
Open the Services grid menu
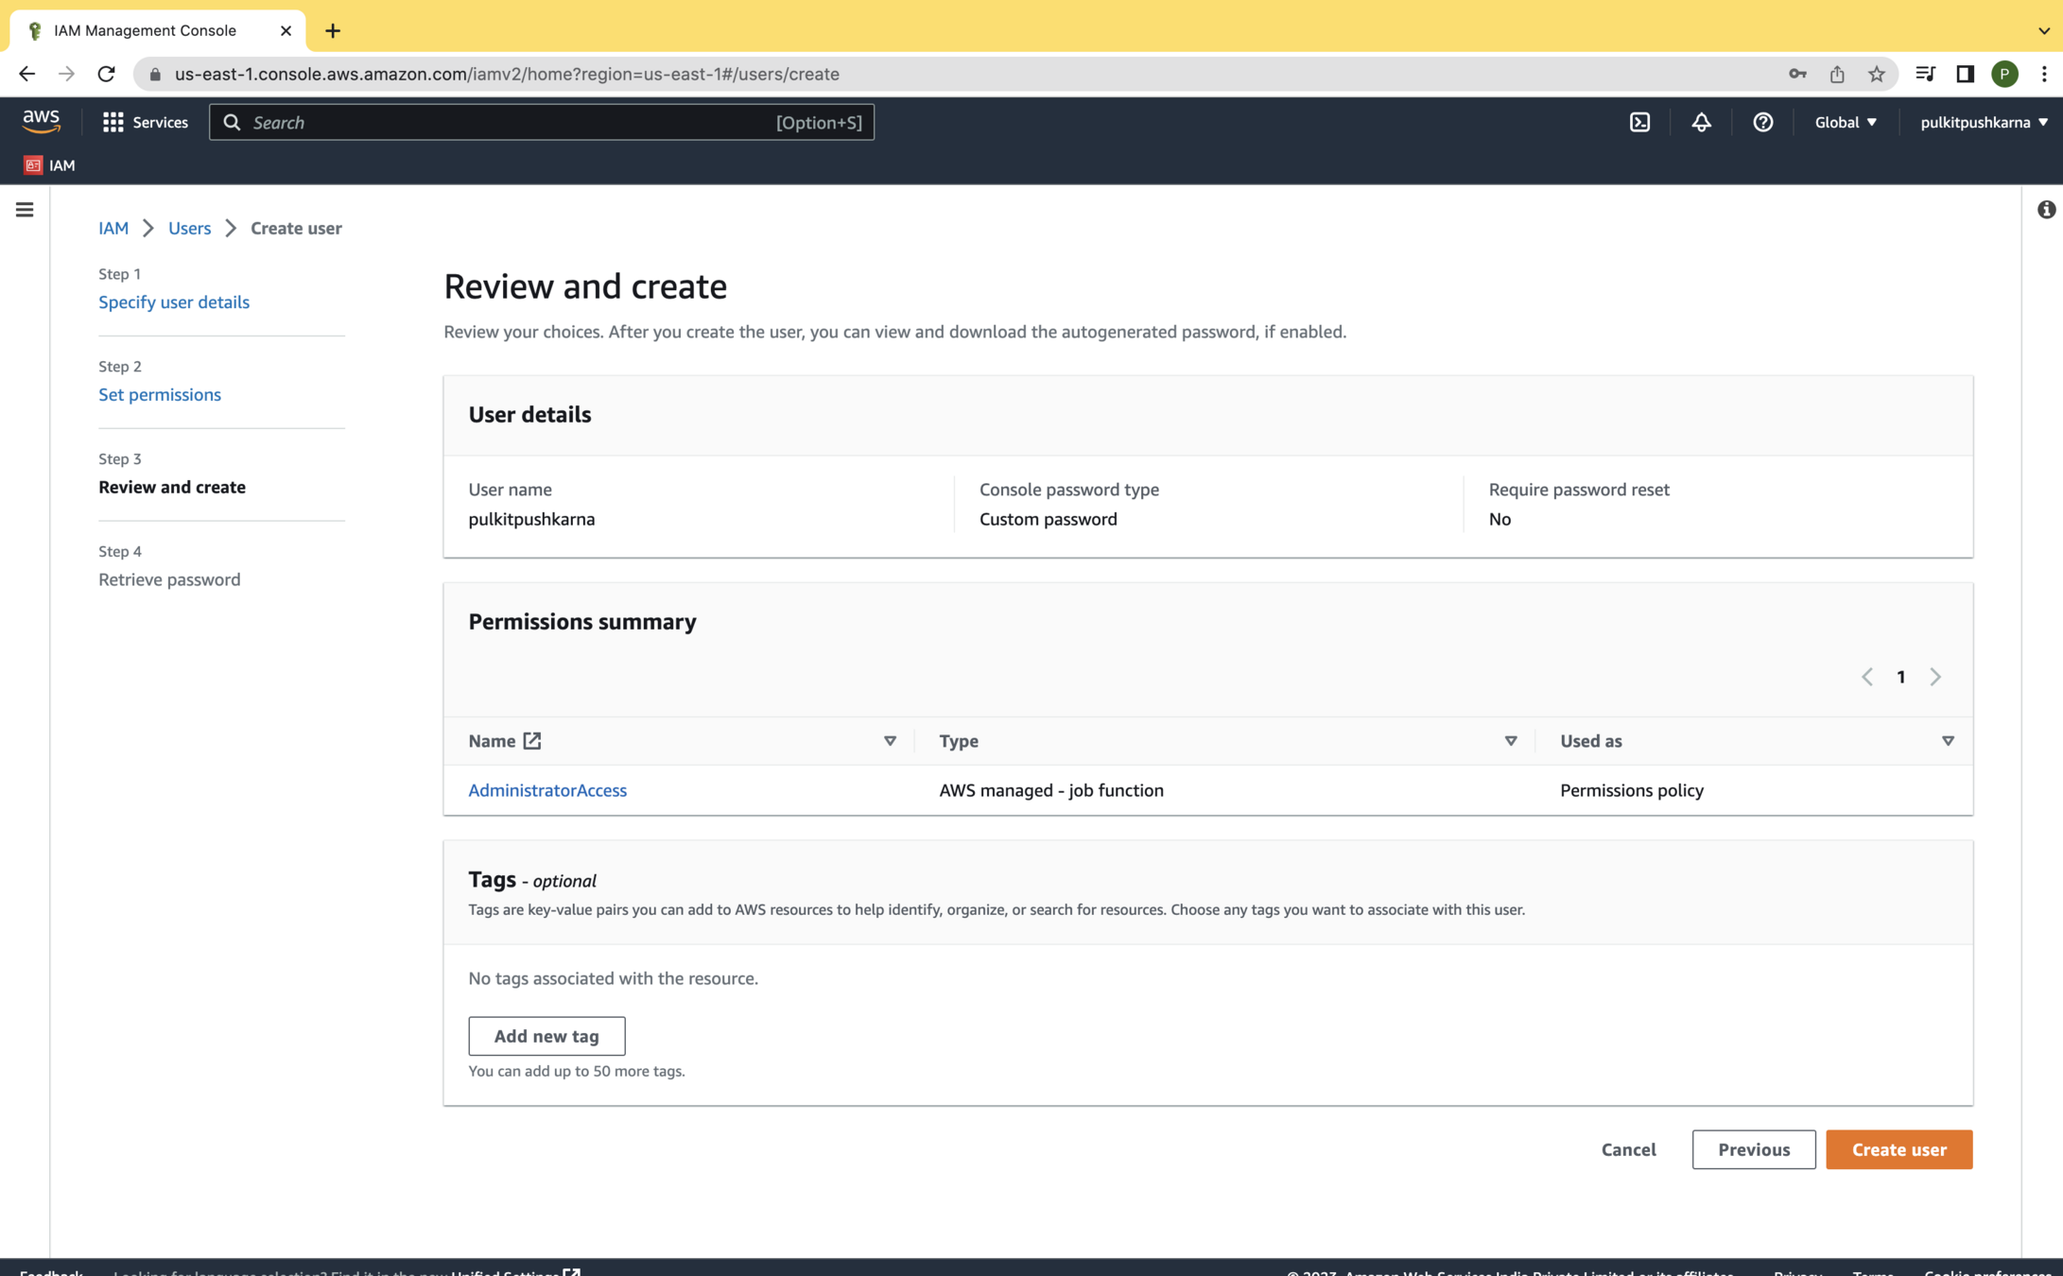[x=145, y=122]
